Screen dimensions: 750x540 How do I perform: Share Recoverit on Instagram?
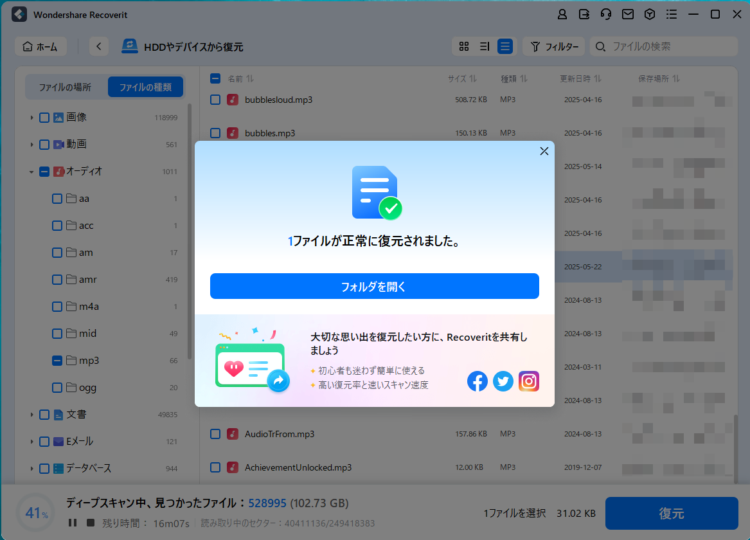tap(528, 381)
